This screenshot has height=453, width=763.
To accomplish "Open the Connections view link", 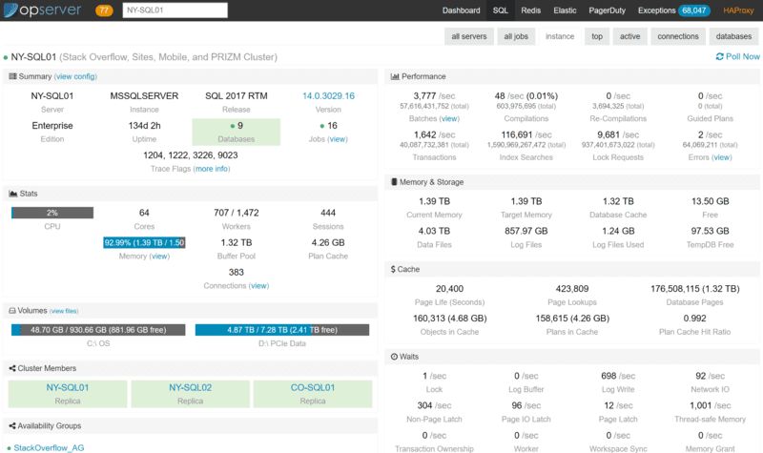I will [258, 286].
